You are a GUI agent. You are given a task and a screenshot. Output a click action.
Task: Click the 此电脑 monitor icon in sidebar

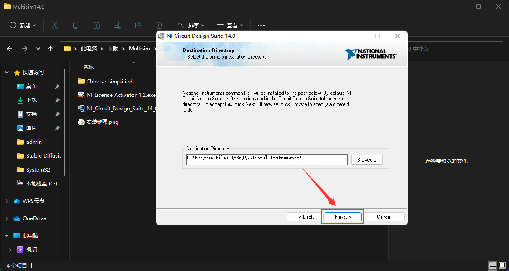(17, 236)
